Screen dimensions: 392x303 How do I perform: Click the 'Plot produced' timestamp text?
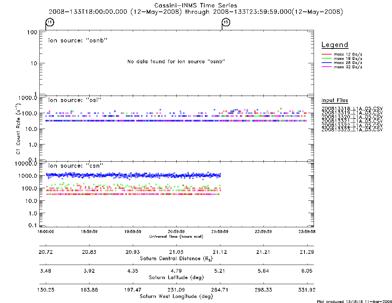coord(354,301)
